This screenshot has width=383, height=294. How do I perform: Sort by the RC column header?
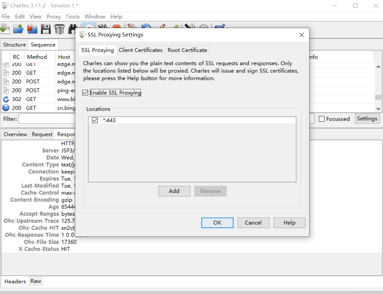[17, 57]
